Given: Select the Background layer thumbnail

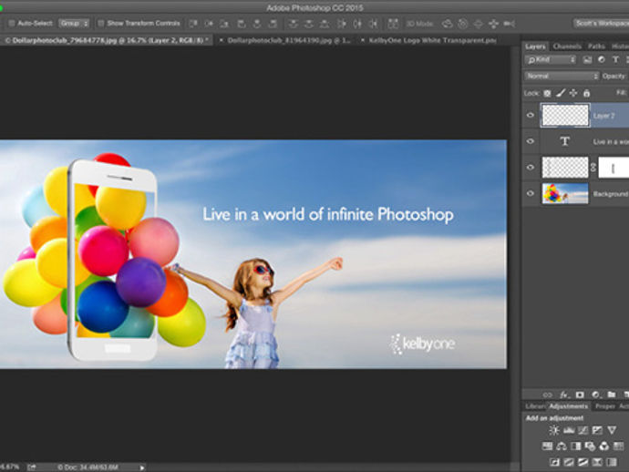Looking at the screenshot, I should click(x=565, y=194).
